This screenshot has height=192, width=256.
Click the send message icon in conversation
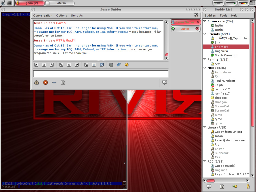164,82
